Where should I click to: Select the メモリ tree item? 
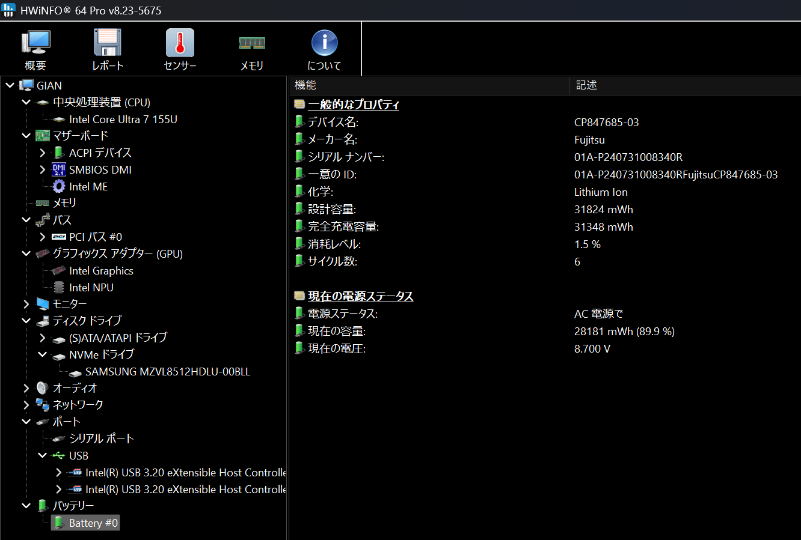click(64, 203)
